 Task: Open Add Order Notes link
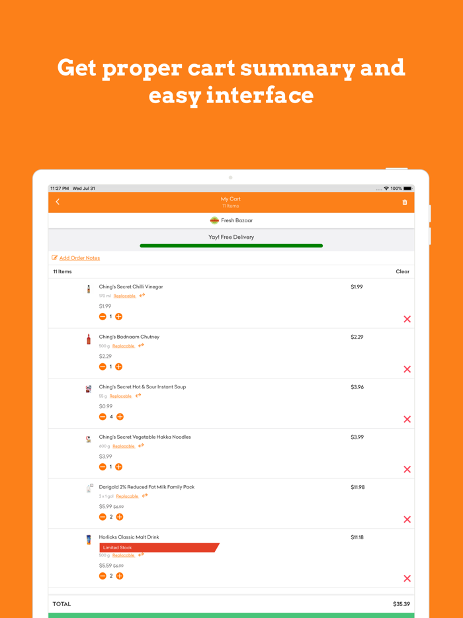[79, 258]
